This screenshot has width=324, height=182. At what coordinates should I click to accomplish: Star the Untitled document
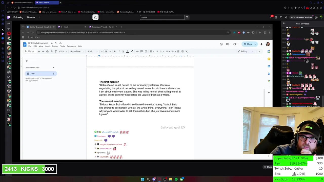click(x=52, y=43)
